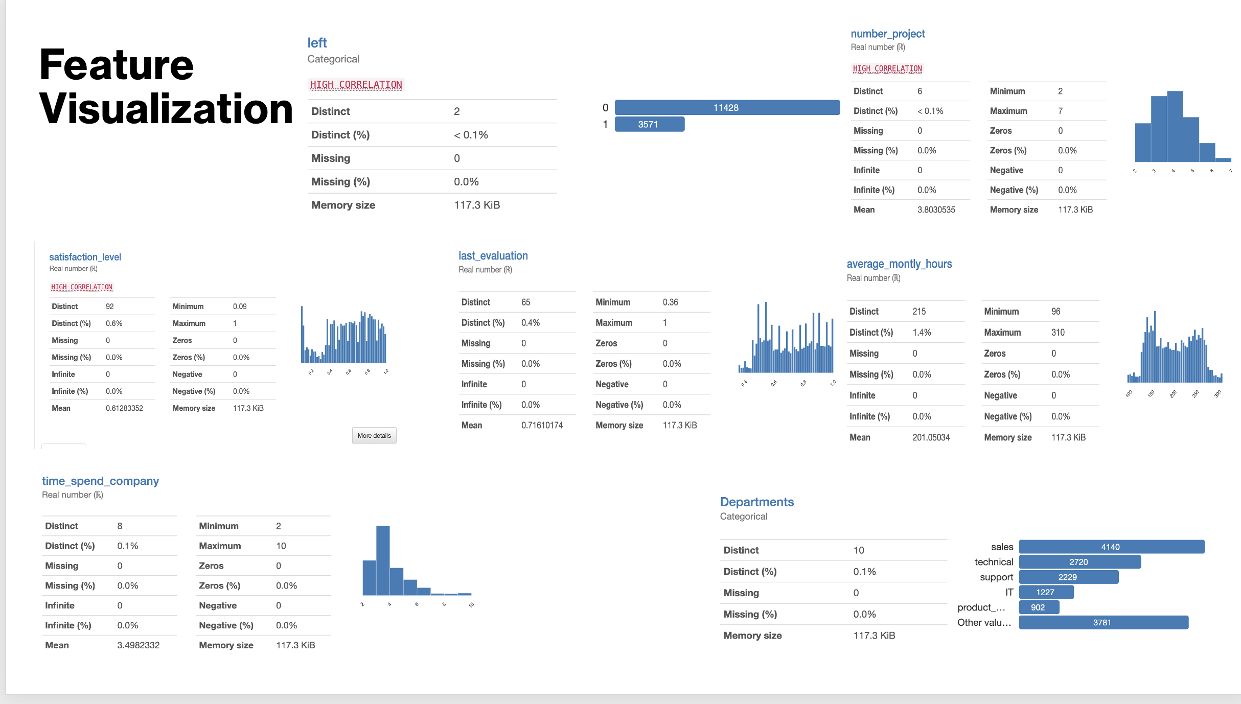This screenshot has width=1241, height=704.
Task: Click the distinct value 92
Action: pos(109,307)
